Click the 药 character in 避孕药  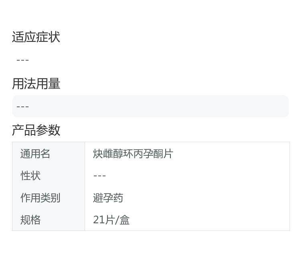[x=118, y=198]
